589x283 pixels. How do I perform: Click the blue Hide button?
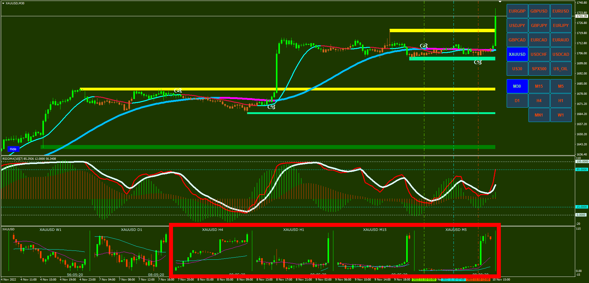click(13, 149)
